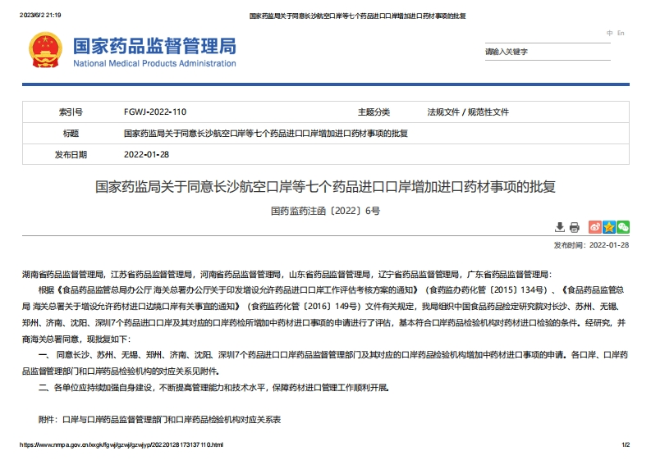Image resolution: width=651 pixels, height=460 pixels.
Task: Click the national emblem logo
Action: [44, 49]
